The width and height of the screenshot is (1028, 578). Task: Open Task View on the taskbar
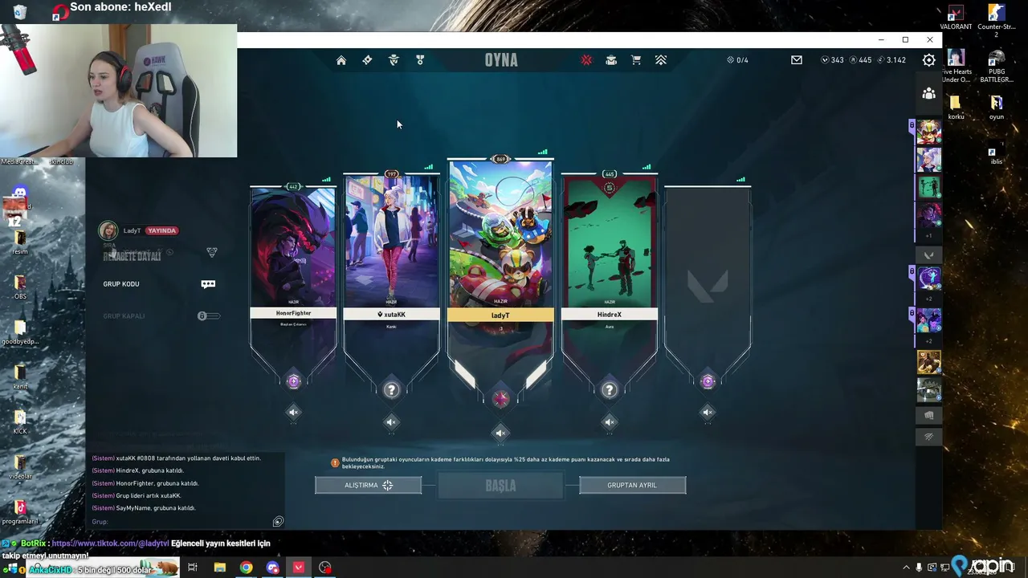pyautogui.click(x=193, y=568)
